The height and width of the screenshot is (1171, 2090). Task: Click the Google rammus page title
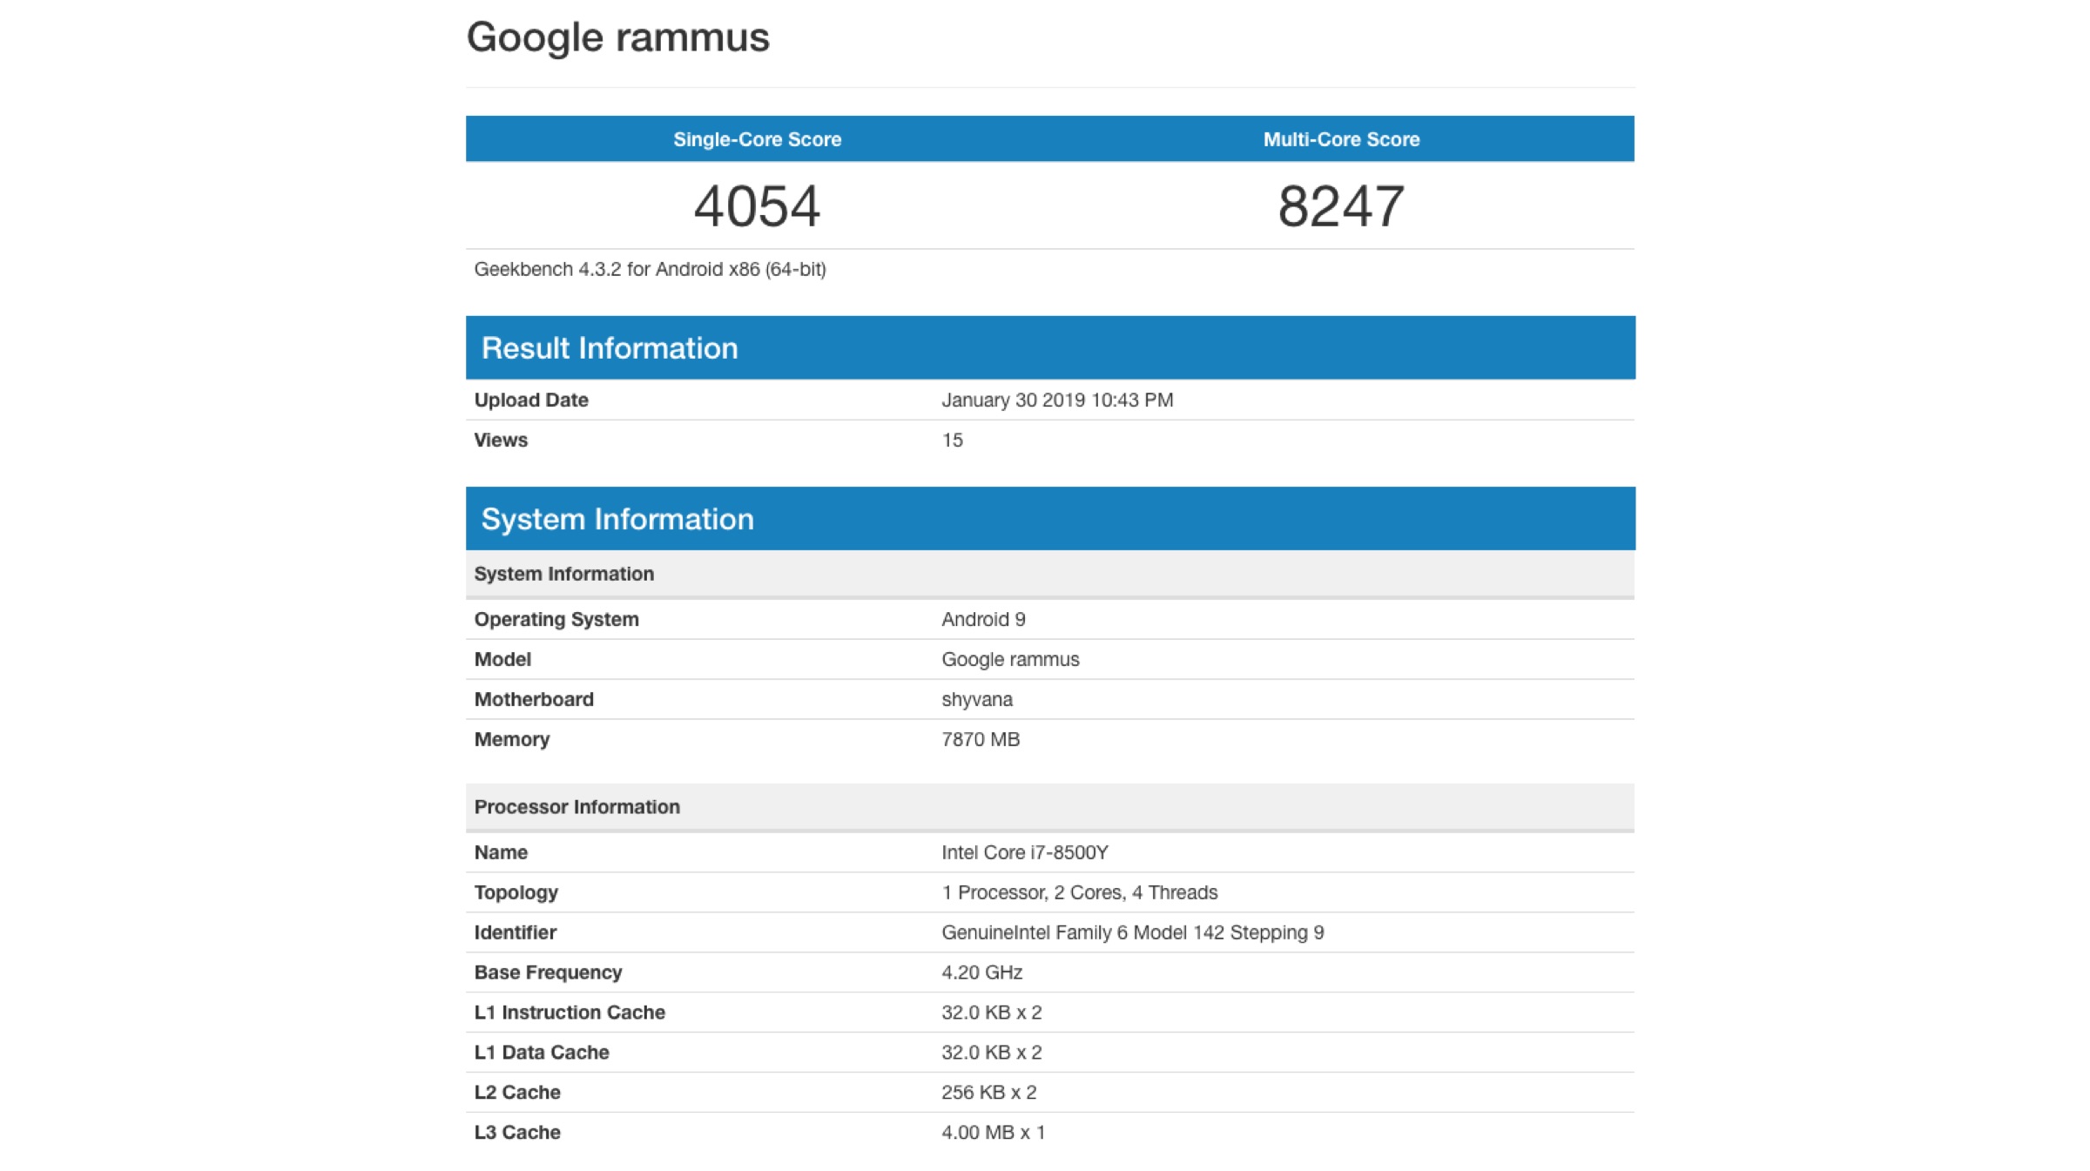tap(617, 37)
